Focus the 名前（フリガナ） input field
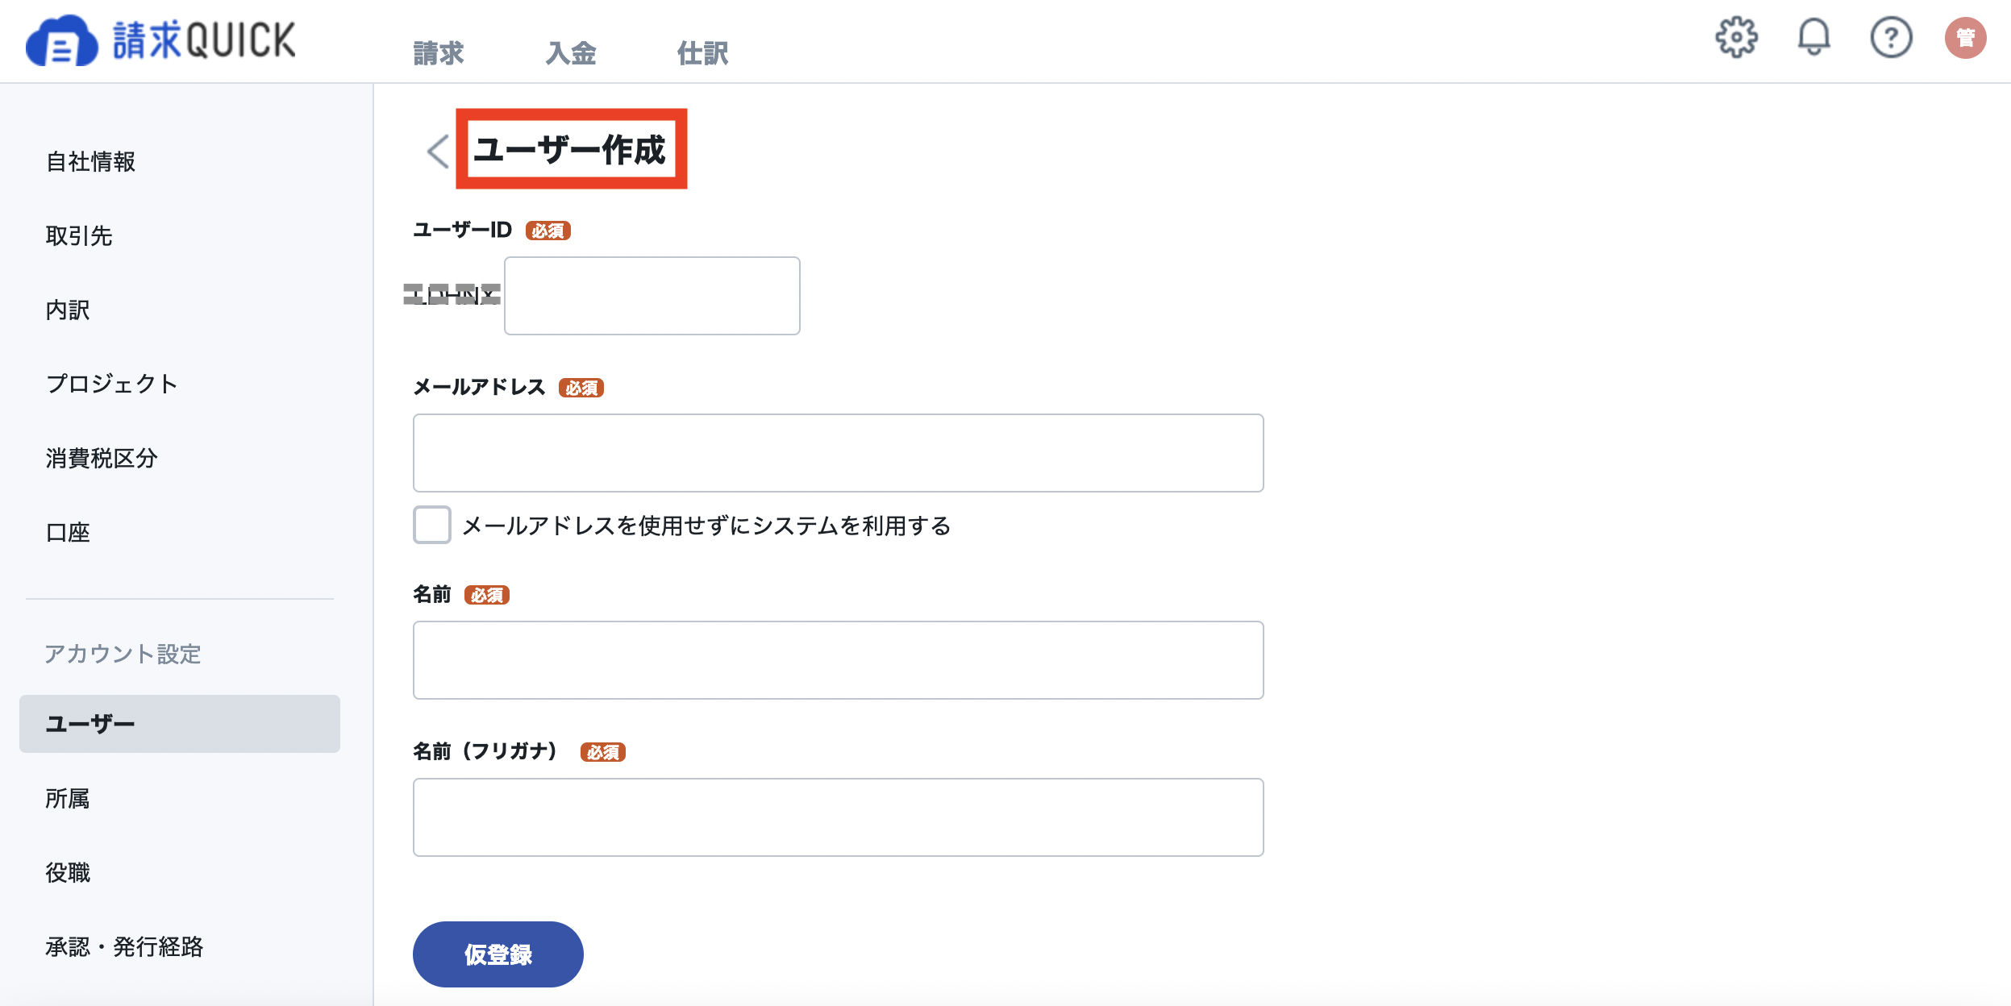 (838, 817)
